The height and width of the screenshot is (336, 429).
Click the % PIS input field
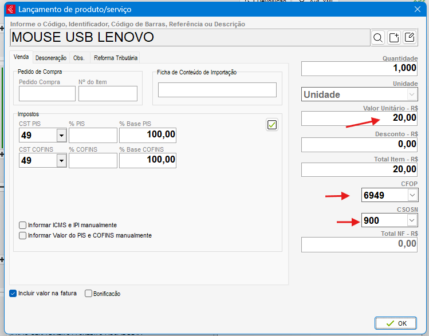(x=93, y=135)
